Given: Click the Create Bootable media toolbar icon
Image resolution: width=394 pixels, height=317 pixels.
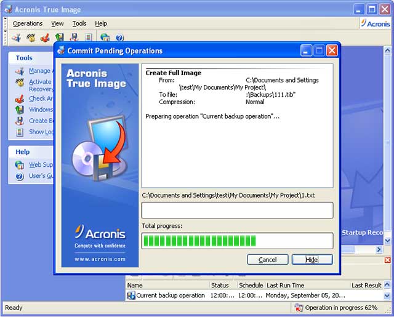Looking at the screenshot, I should pos(74,38).
